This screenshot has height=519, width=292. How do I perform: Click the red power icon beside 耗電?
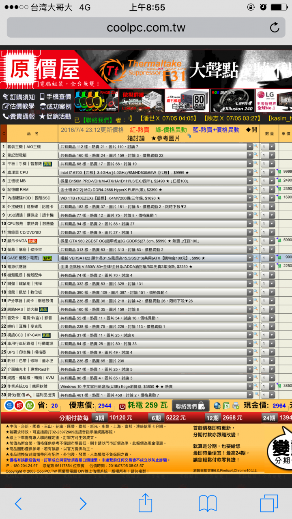tap(122, 406)
